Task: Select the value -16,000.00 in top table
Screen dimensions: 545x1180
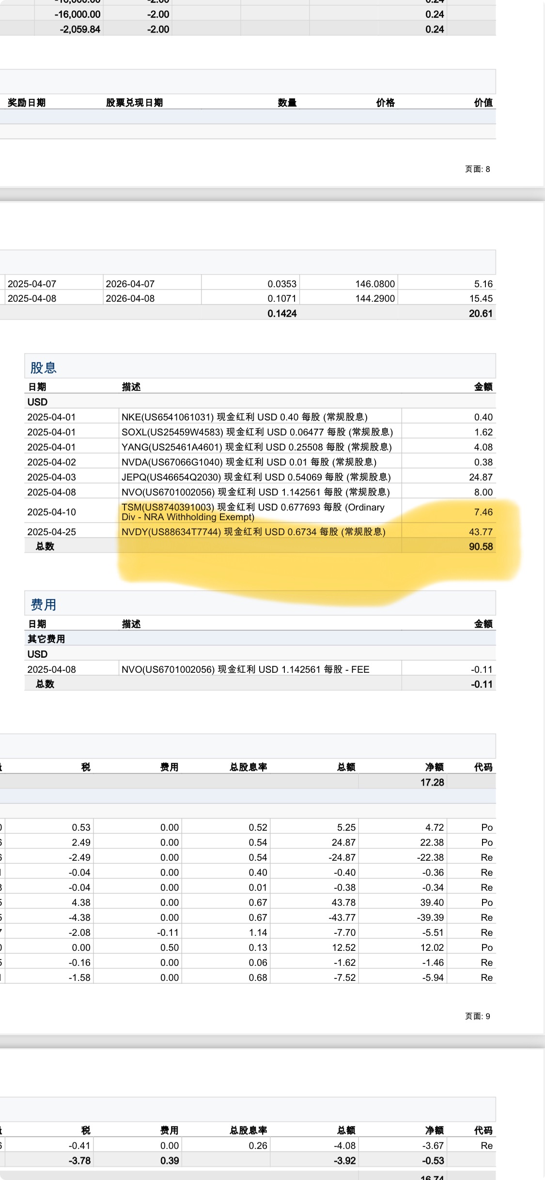Action: [78, 15]
